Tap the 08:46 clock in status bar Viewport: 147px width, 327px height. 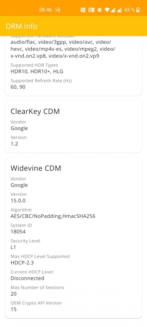tap(46, 10)
